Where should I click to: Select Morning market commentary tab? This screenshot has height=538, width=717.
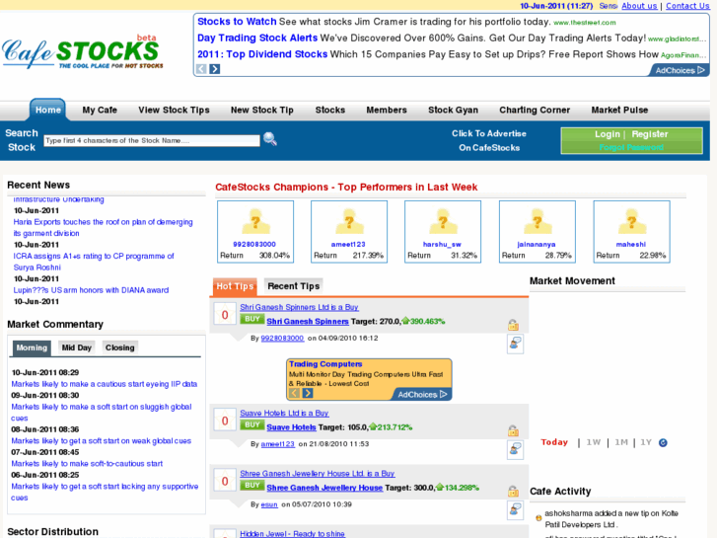point(32,347)
